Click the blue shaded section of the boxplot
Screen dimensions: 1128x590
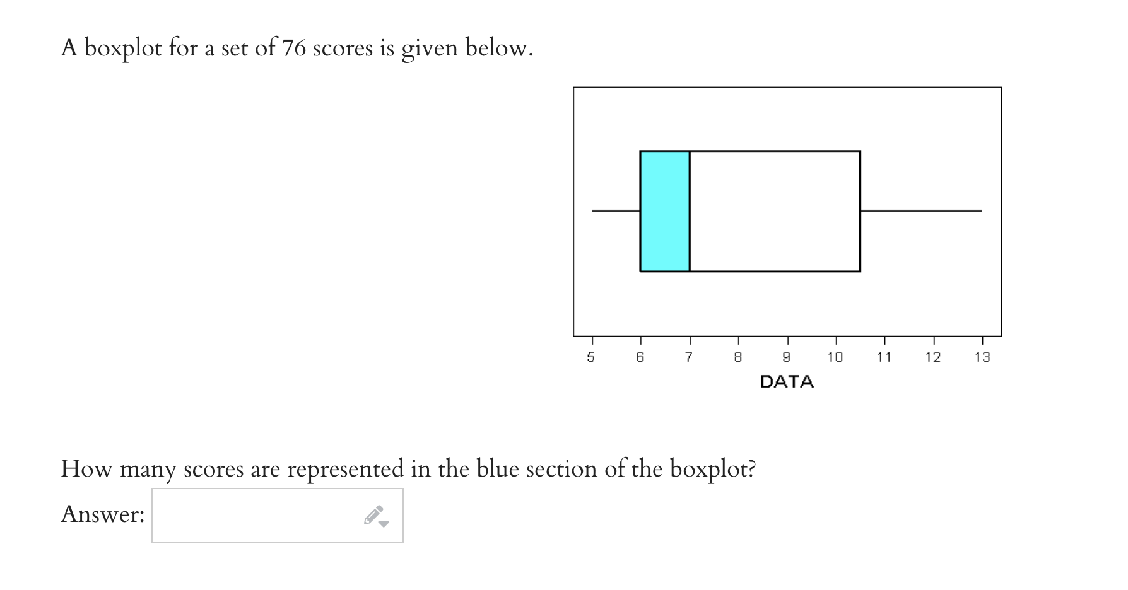tap(664, 211)
